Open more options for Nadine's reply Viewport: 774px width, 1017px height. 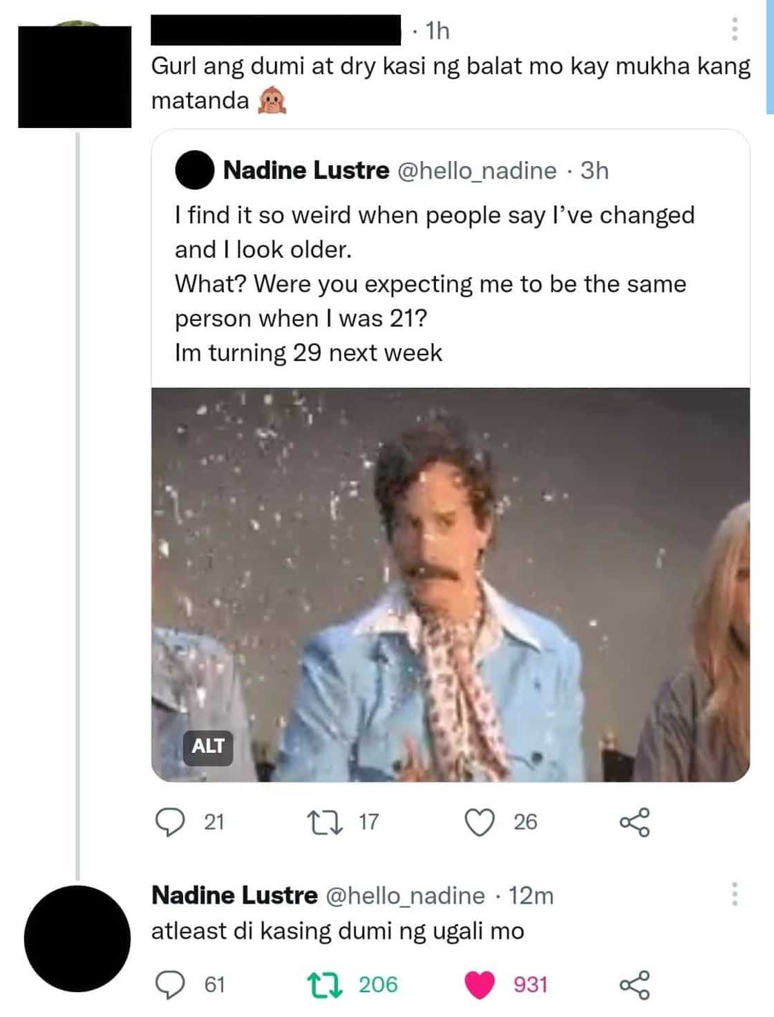coord(734,894)
